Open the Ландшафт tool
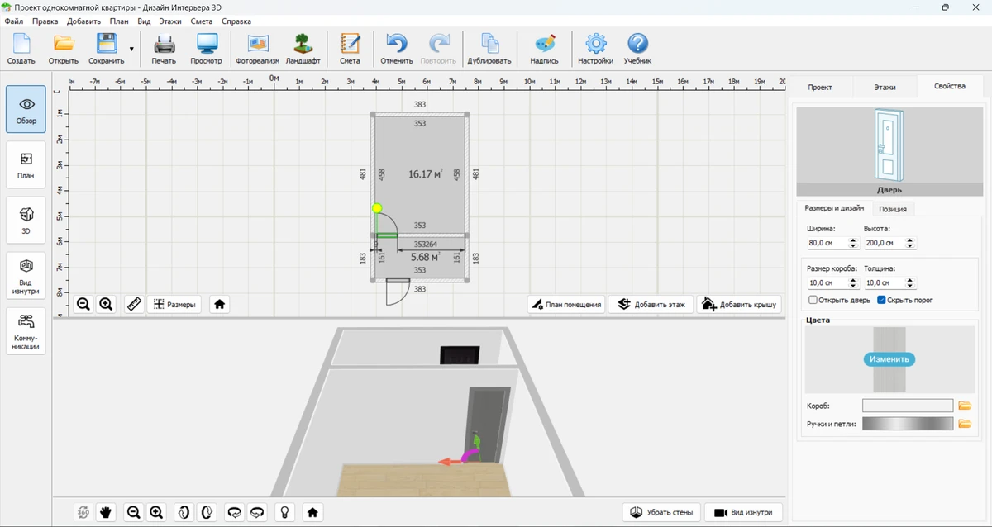Image resolution: width=992 pixels, height=527 pixels. click(x=303, y=49)
